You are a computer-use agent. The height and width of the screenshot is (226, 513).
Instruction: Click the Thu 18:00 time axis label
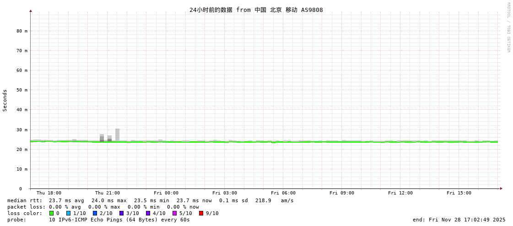49,193
